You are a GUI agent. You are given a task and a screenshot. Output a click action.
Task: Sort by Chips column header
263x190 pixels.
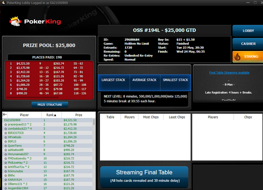[x=248, y=117]
